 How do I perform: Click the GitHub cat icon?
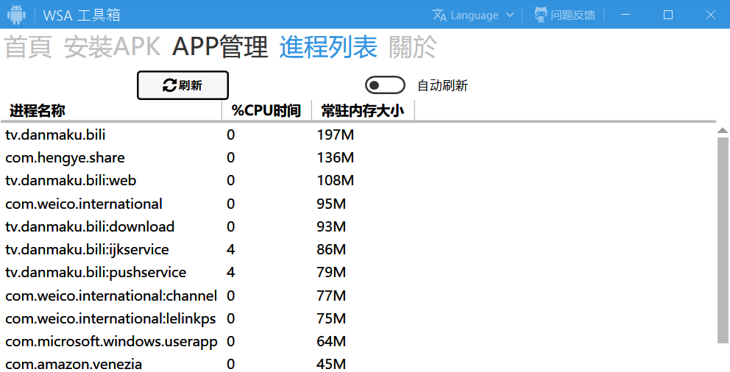coord(541,15)
